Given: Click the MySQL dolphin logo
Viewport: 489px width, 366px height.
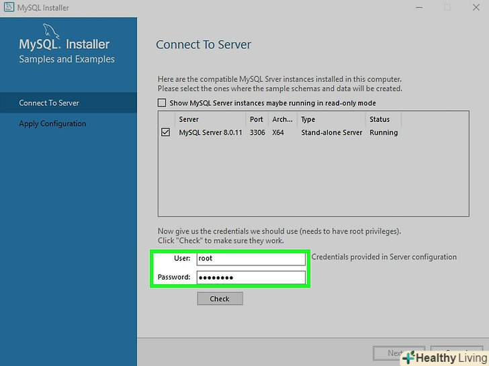Looking at the screenshot, I should pyautogui.click(x=51, y=31).
